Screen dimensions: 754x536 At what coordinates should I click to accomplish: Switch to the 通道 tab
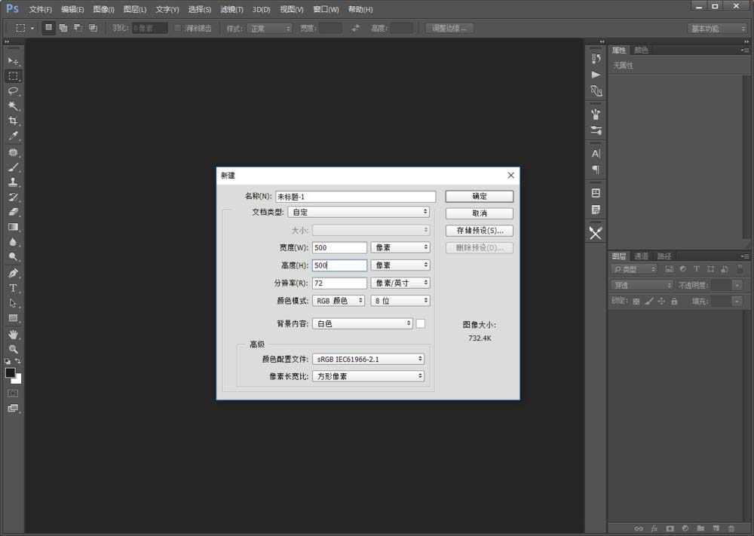click(642, 256)
